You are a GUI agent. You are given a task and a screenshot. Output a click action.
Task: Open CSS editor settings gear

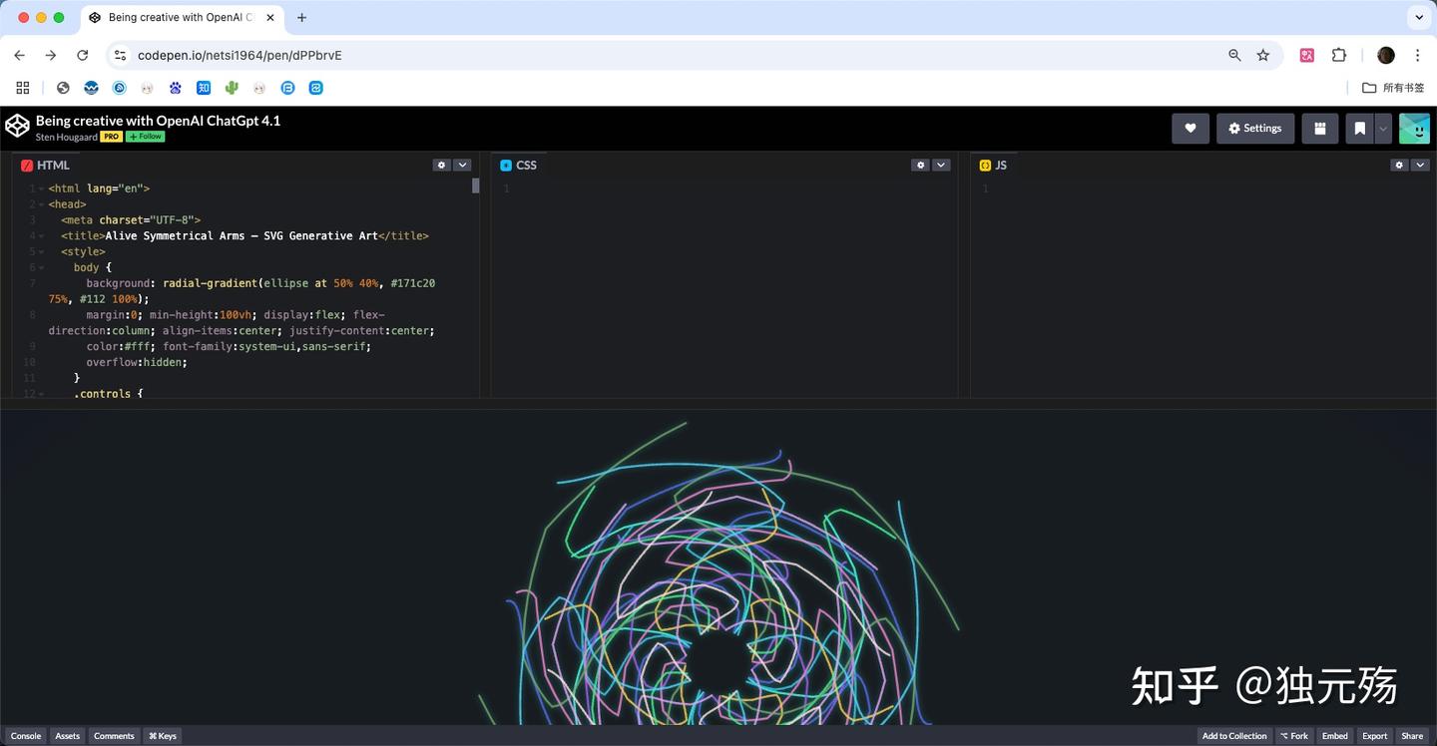point(920,165)
